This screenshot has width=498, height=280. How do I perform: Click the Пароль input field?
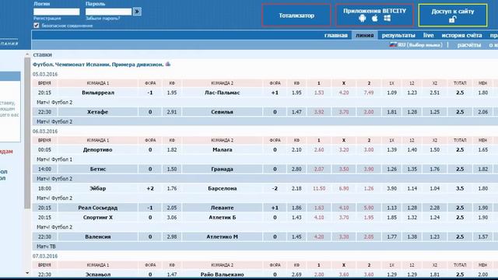tap(108, 12)
